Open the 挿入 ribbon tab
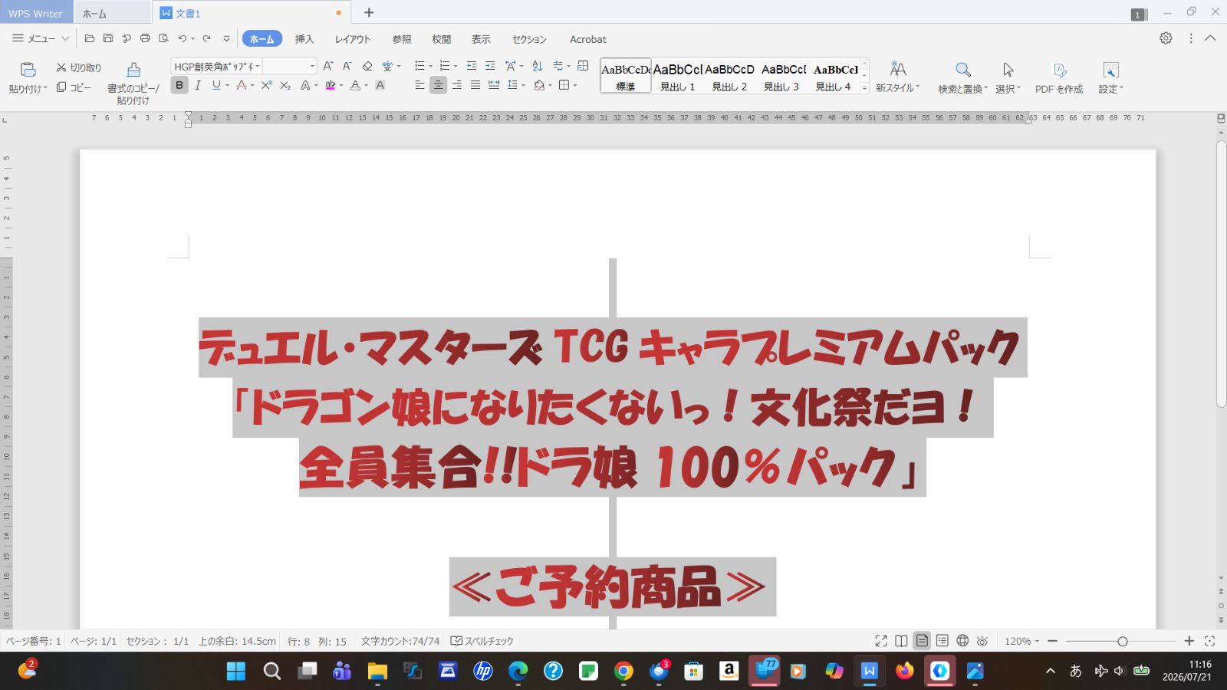 point(304,39)
